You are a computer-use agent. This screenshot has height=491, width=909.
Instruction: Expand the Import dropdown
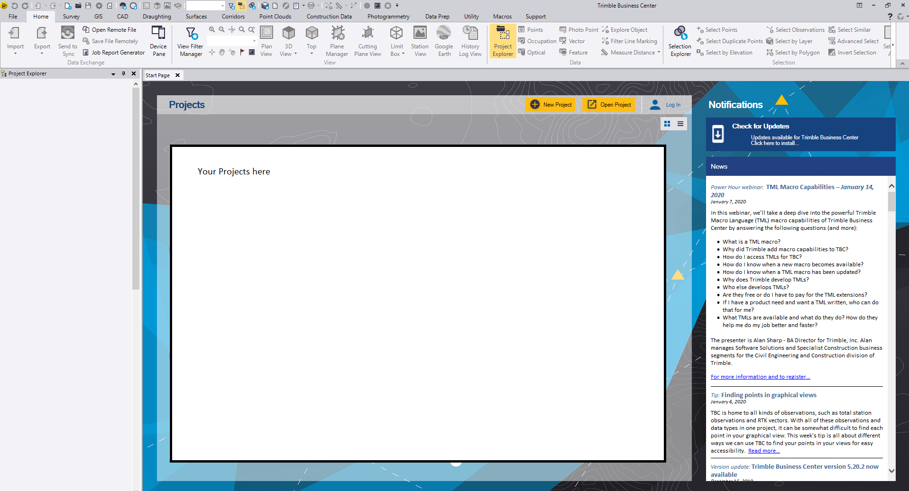pyautogui.click(x=15, y=54)
